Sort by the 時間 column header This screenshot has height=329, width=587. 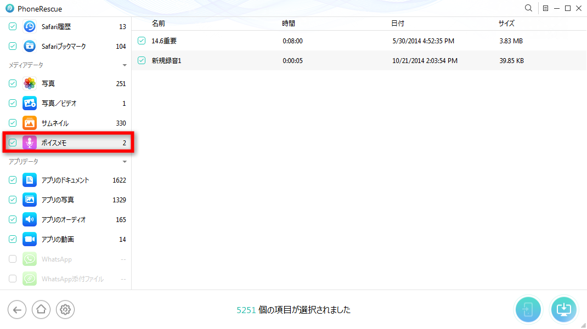(x=288, y=23)
